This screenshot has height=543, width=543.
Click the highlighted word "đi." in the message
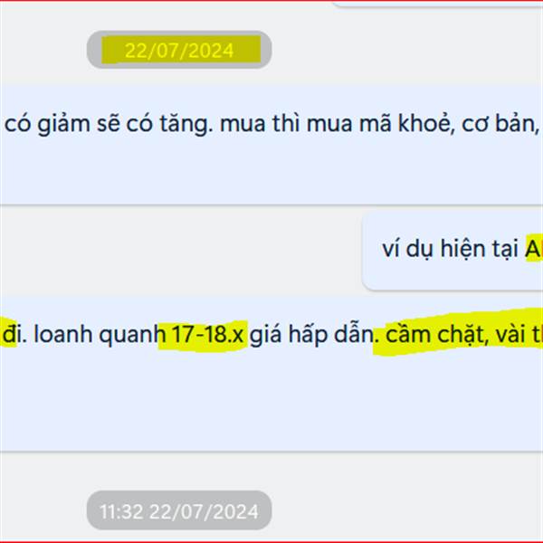pyautogui.click(x=14, y=335)
